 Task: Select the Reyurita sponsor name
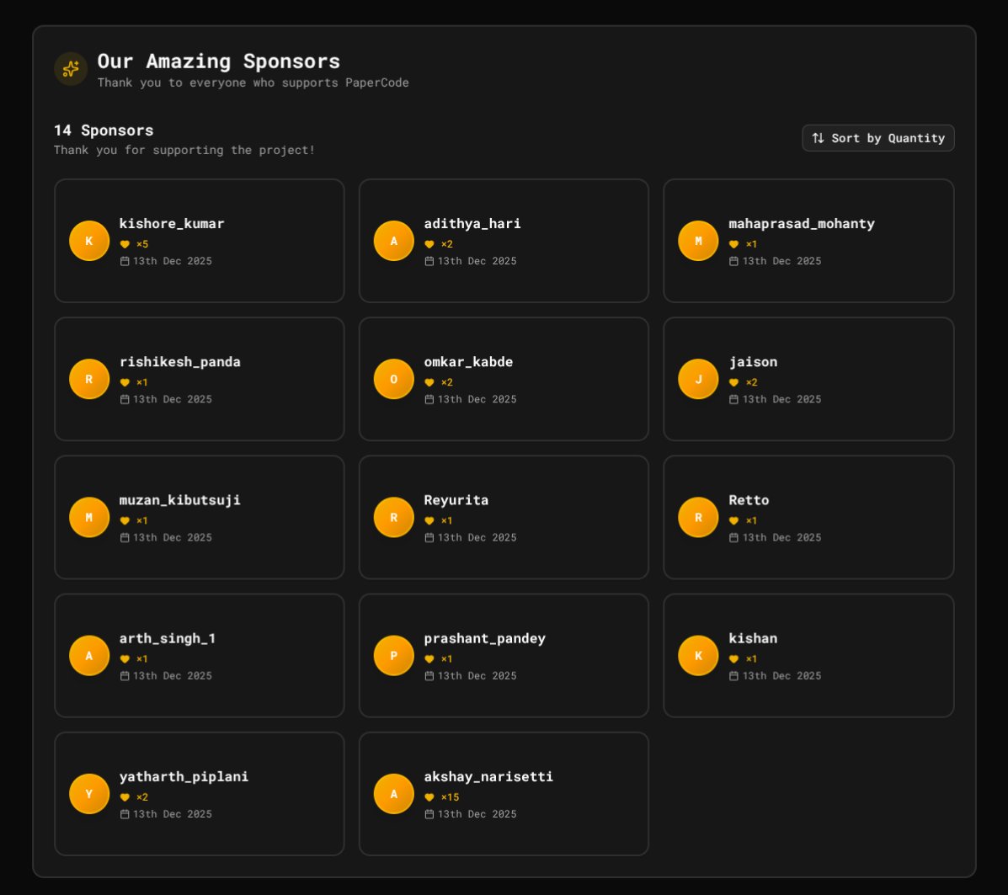click(456, 500)
